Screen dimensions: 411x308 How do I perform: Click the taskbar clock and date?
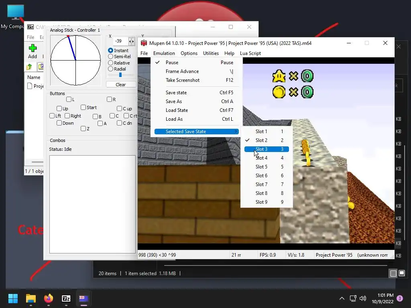point(383,298)
